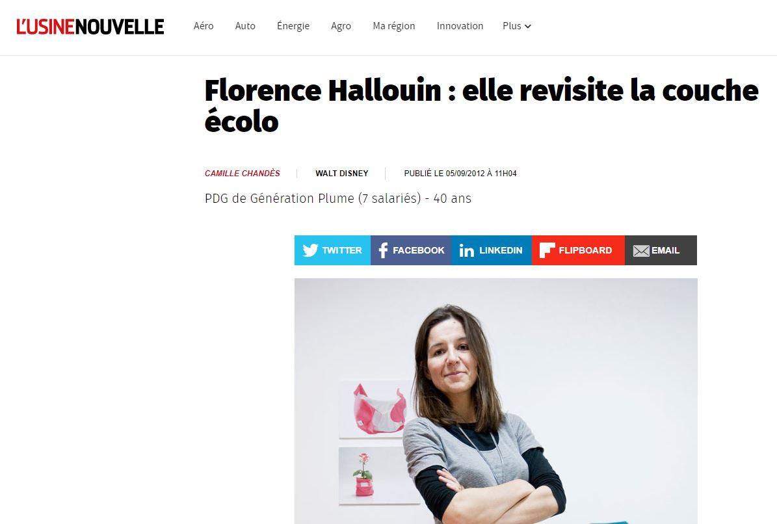Open the Innovation section
This screenshot has height=524, width=777.
tap(460, 26)
